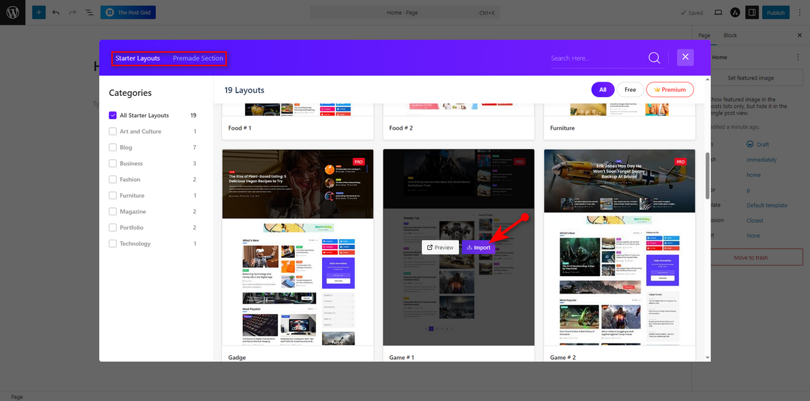Open the Furniture layout card
The width and height of the screenshot is (810, 401).
pyautogui.click(x=620, y=121)
